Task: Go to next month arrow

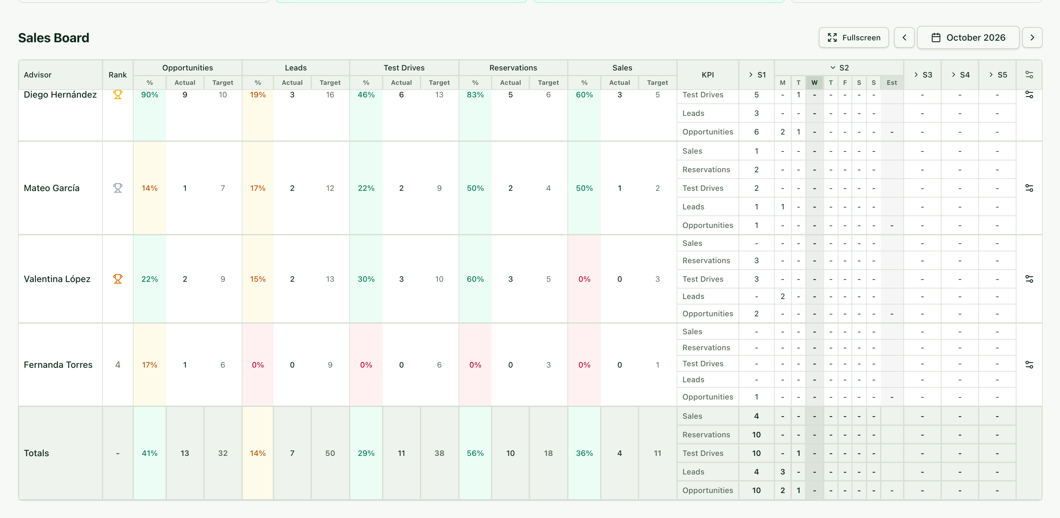Action: (1032, 37)
